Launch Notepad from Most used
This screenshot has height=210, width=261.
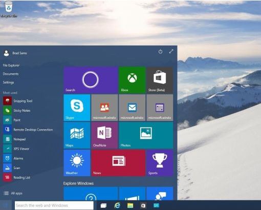tap(14, 139)
